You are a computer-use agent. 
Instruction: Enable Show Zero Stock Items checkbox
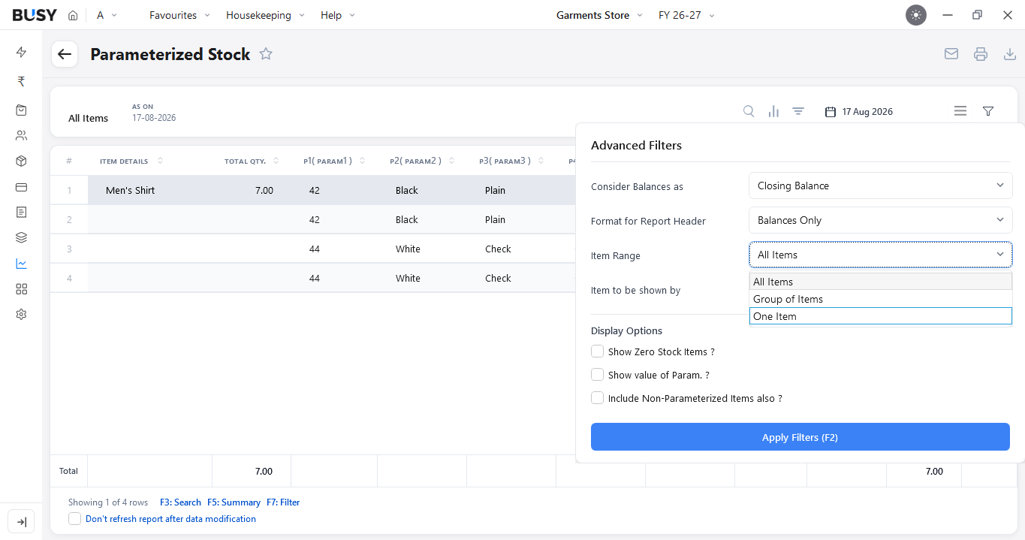(597, 351)
